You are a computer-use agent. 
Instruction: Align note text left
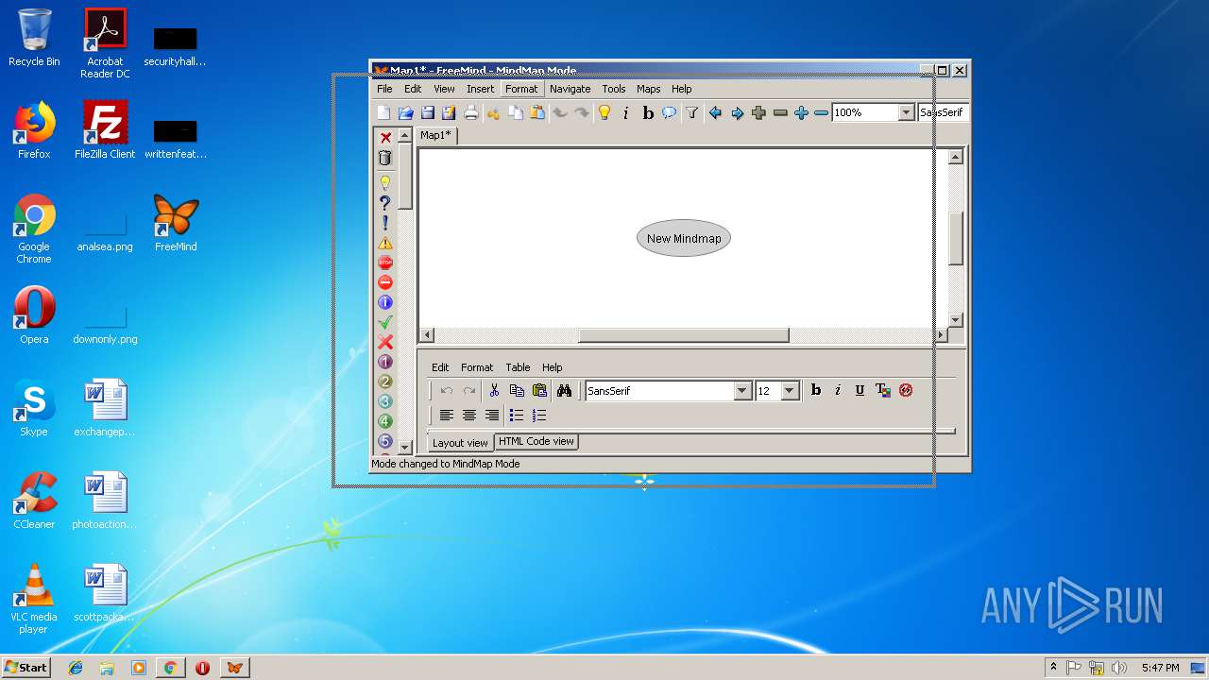(447, 416)
